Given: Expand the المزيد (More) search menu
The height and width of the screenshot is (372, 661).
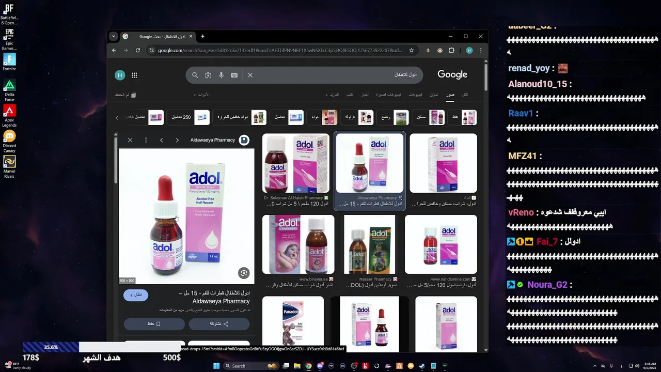Looking at the screenshot, I should [x=332, y=95].
